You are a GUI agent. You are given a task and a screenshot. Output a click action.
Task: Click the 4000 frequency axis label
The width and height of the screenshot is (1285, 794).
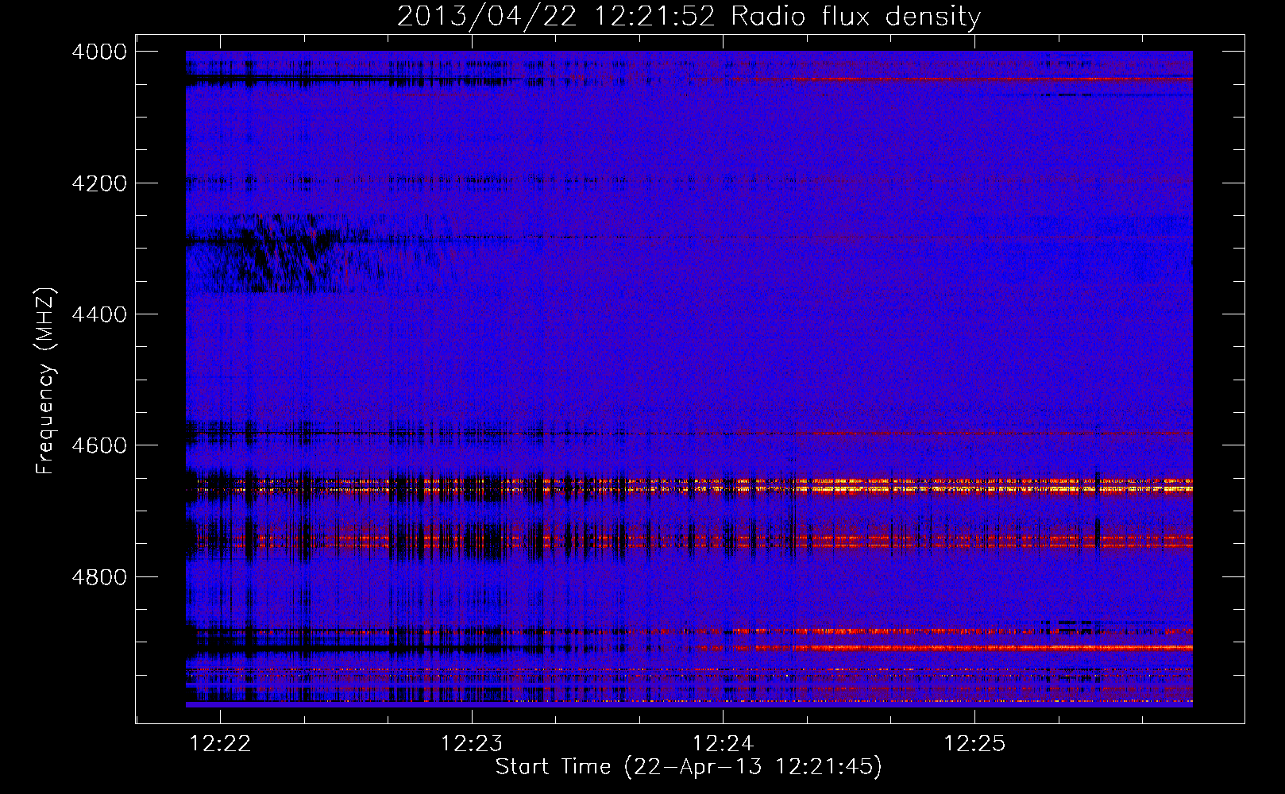coord(98,52)
